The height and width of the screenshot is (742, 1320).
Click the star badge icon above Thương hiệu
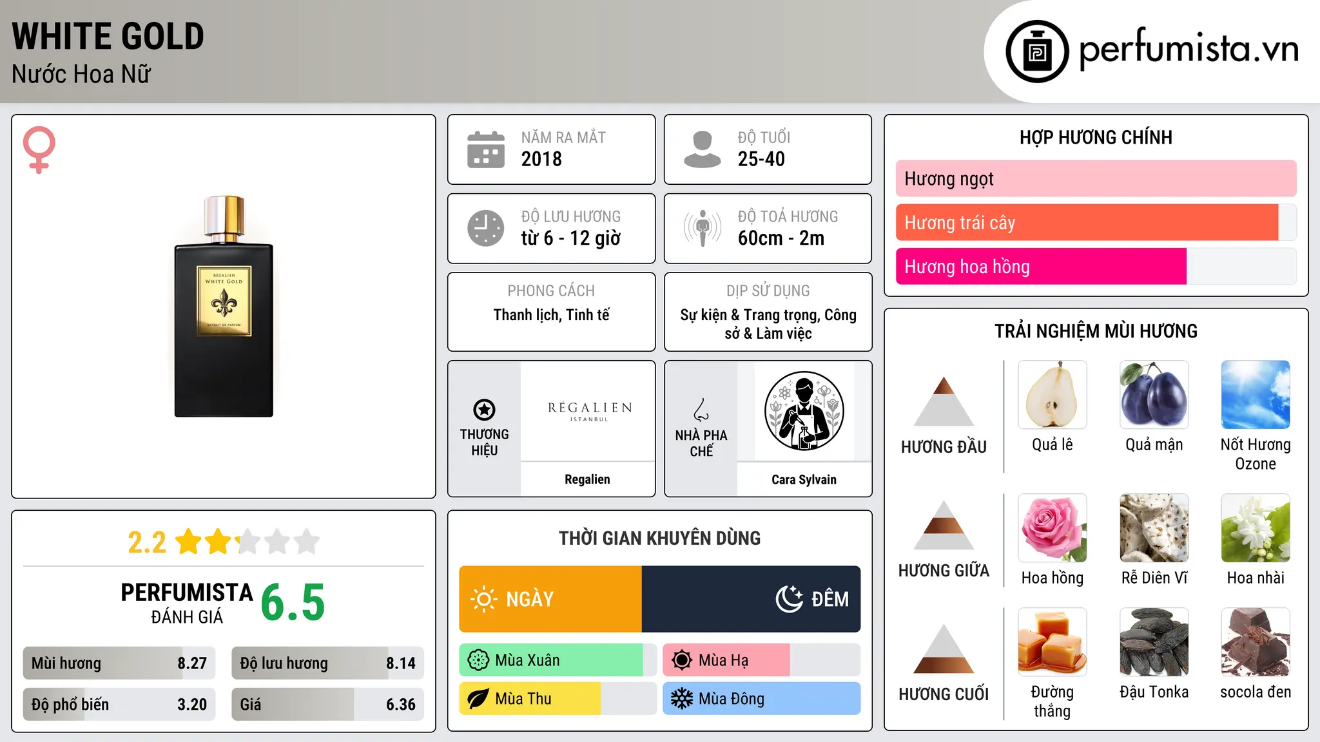click(x=484, y=409)
